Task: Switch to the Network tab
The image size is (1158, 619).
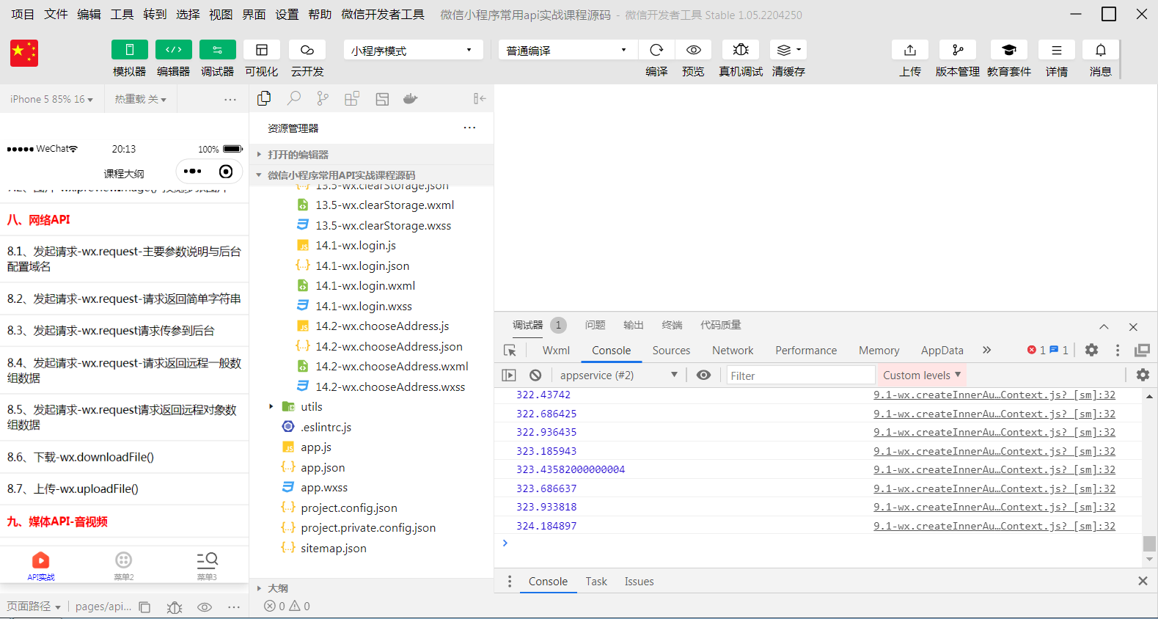Action: click(733, 351)
